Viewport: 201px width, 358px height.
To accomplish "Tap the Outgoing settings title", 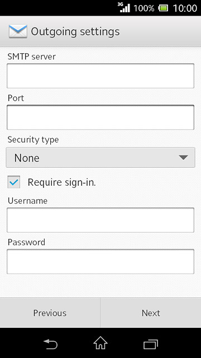I will tap(75, 32).
